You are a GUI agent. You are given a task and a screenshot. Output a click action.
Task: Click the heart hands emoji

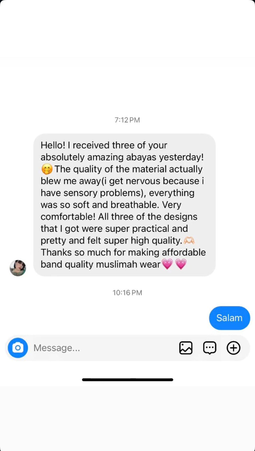189,240
